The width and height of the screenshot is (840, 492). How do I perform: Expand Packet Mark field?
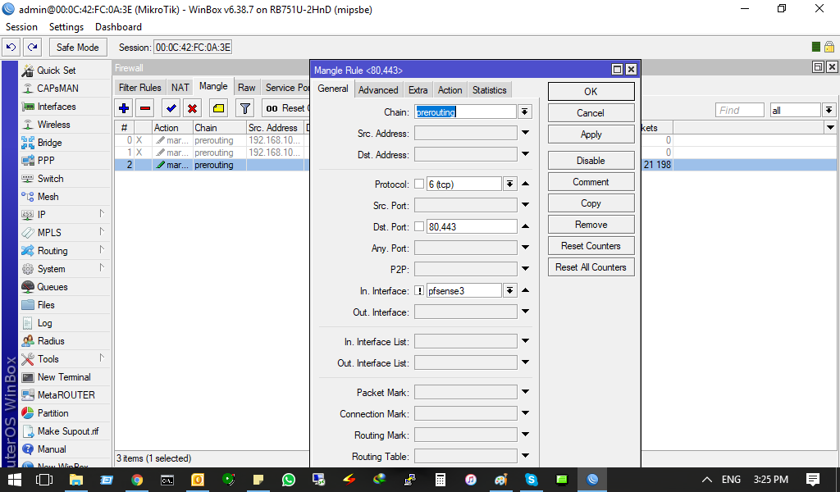pyautogui.click(x=526, y=392)
